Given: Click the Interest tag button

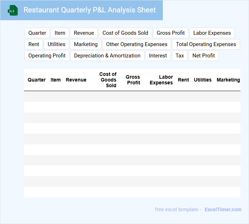Looking at the screenshot, I should pyautogui.click(x=158, y=56).
